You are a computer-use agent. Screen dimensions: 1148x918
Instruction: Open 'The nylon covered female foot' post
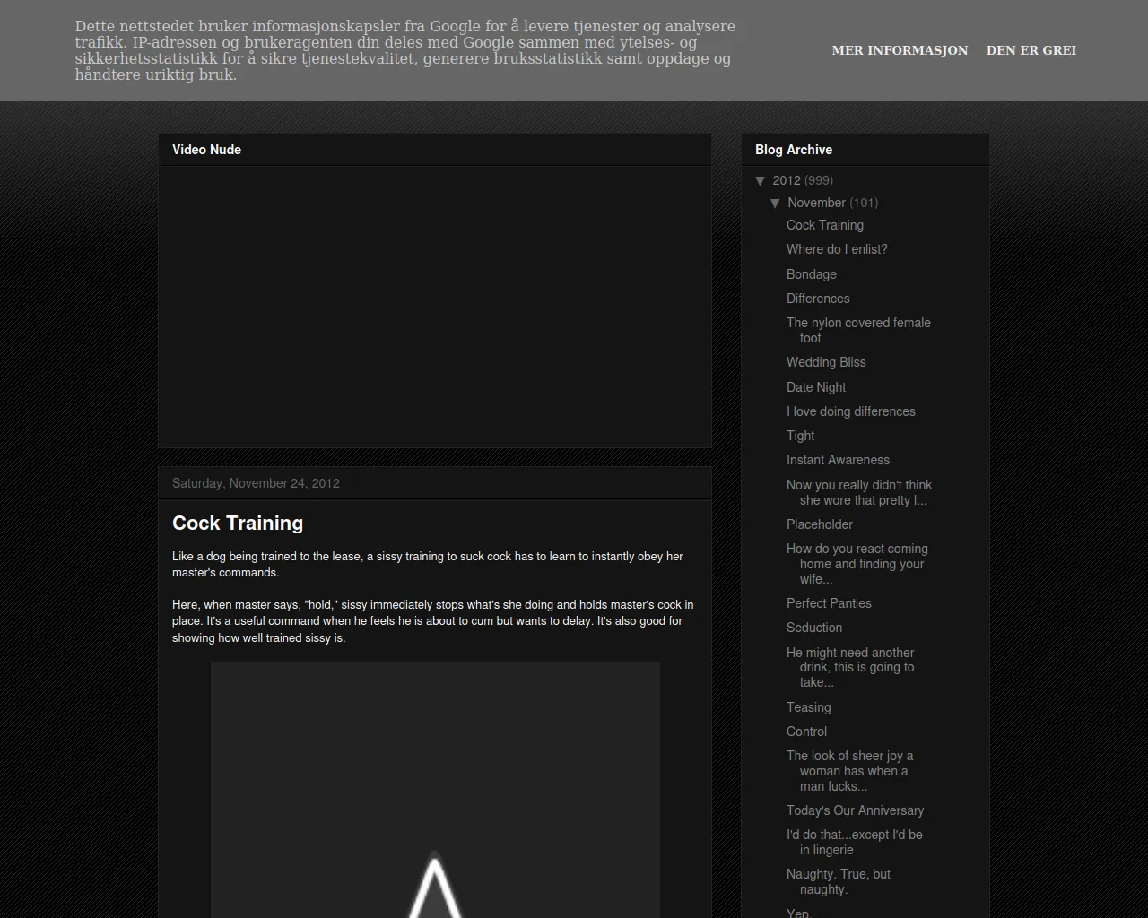[858, 330]
